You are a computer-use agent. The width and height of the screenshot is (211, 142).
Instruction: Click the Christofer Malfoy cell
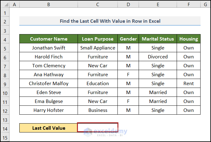tap(48, 84)
